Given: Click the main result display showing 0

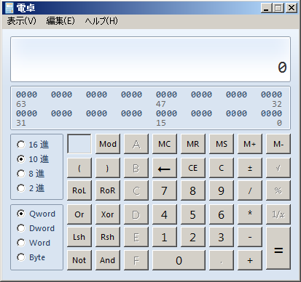Looking at the screenshot, I should pyautogui.click(x=150, y=60).
